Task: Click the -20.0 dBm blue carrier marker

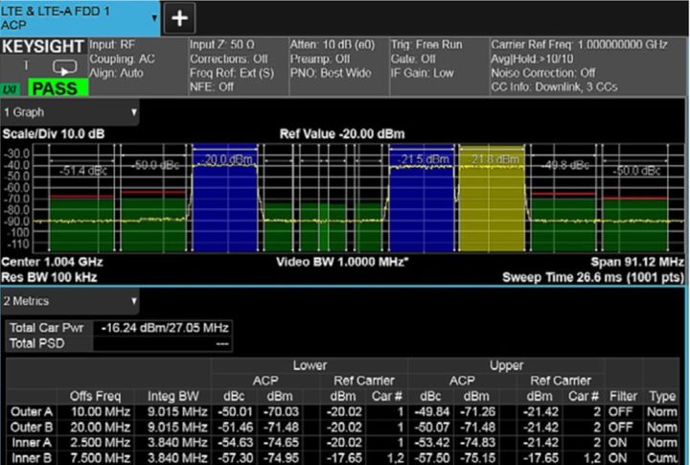Action: click(225, 159)
